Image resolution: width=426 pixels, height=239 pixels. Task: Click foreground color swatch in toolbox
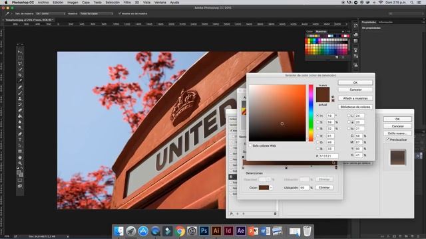pyautogui.click(x=19, y=173)
